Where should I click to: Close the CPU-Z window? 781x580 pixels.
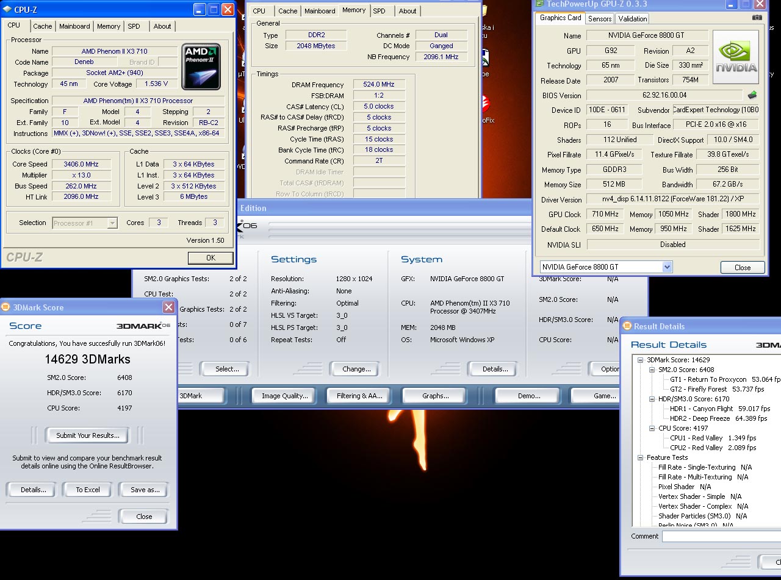pos(228,9)
